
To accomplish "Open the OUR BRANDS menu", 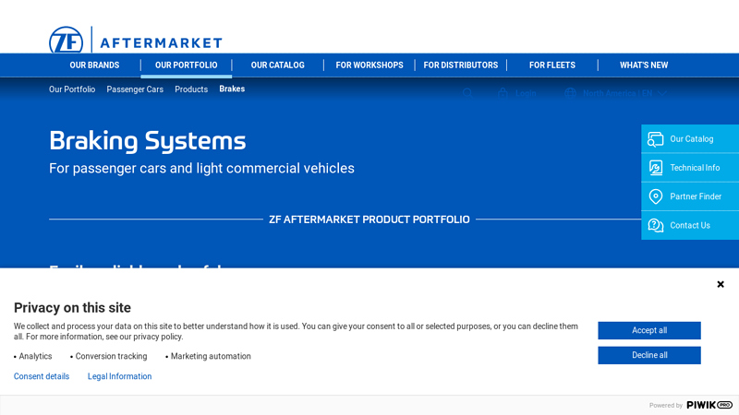I will pos(94,65).
